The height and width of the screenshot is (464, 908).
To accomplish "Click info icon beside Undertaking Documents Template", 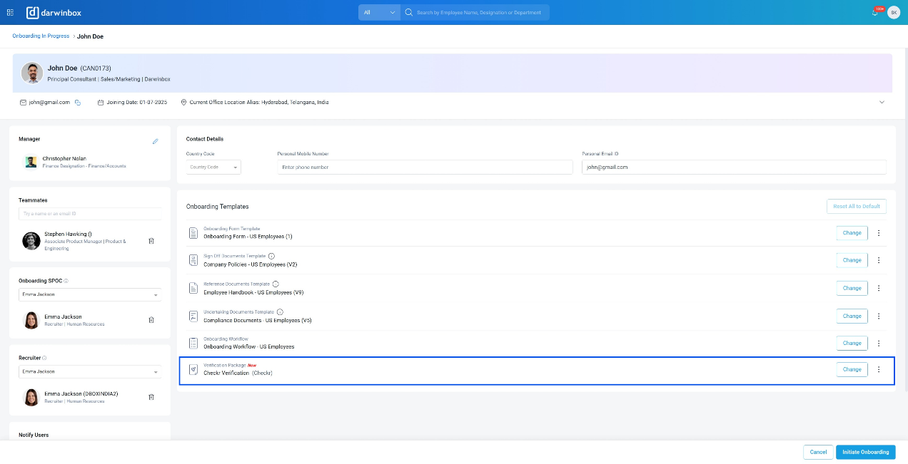I will click(280, 311).
